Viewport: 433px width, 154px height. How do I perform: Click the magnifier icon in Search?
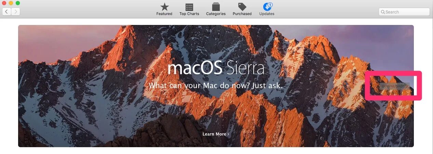click(x=383, y=12)
